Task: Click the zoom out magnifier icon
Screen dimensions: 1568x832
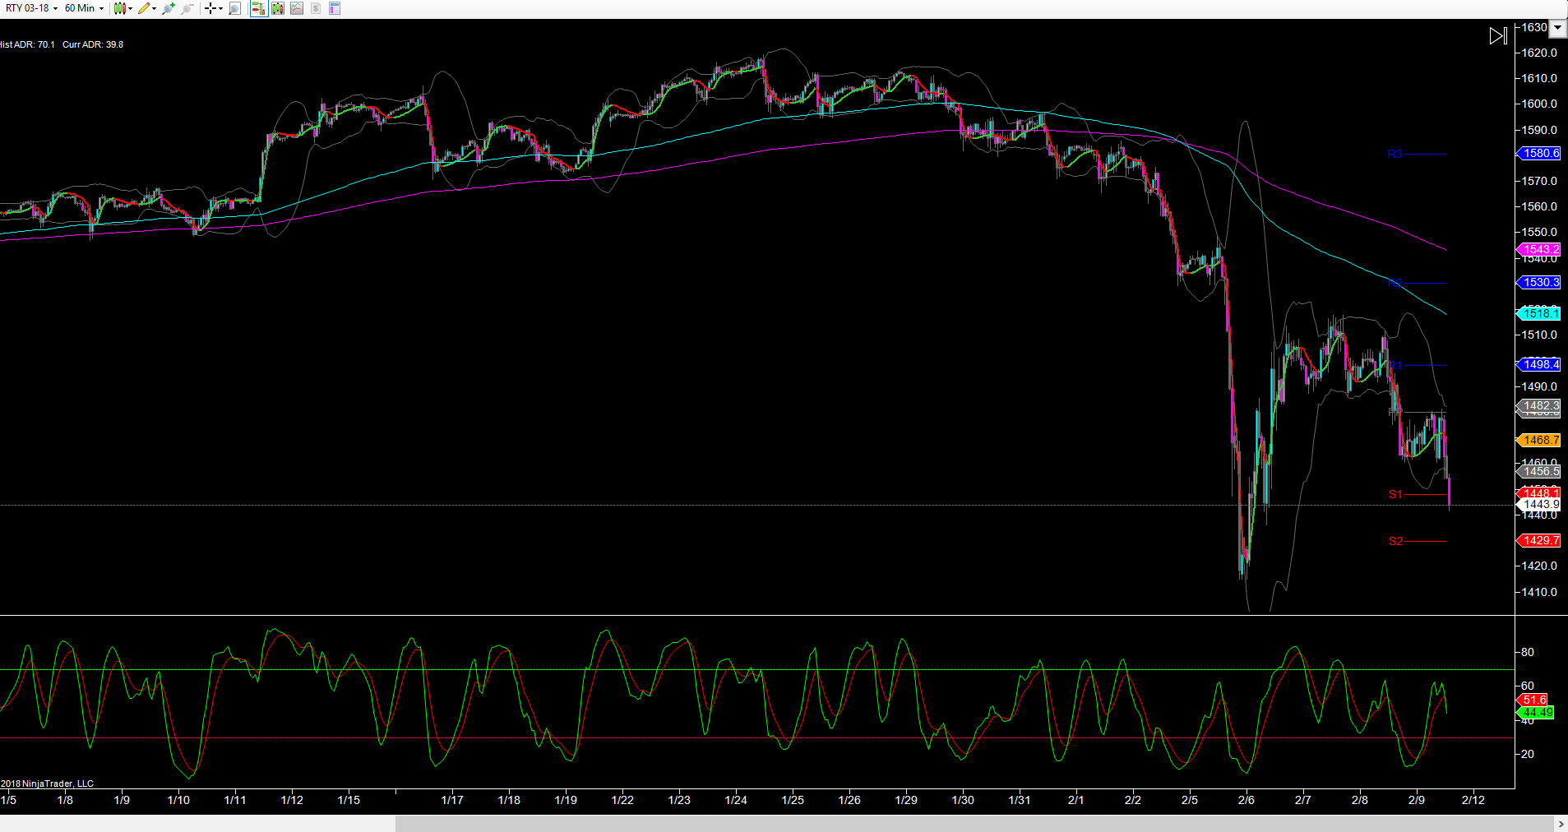Action: pos(187,8)
